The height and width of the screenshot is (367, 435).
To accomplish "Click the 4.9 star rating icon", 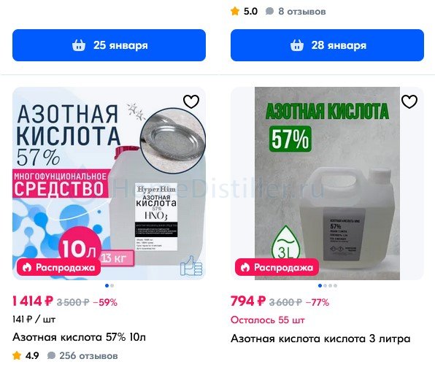I will [17, 355].
